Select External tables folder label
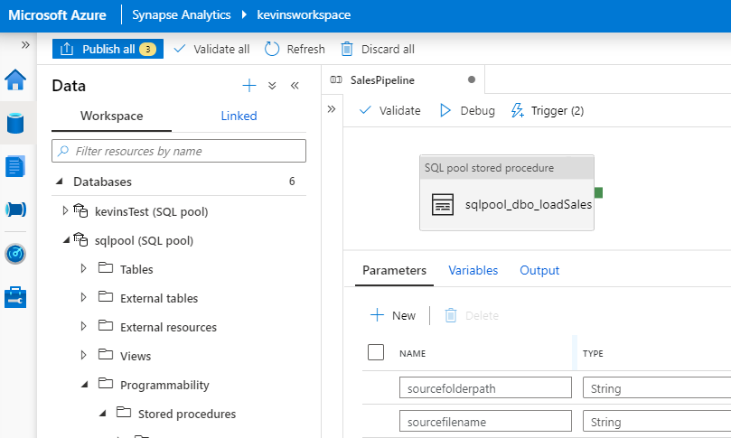This screenshot has width=731, height=438. [x=159, y=298]
